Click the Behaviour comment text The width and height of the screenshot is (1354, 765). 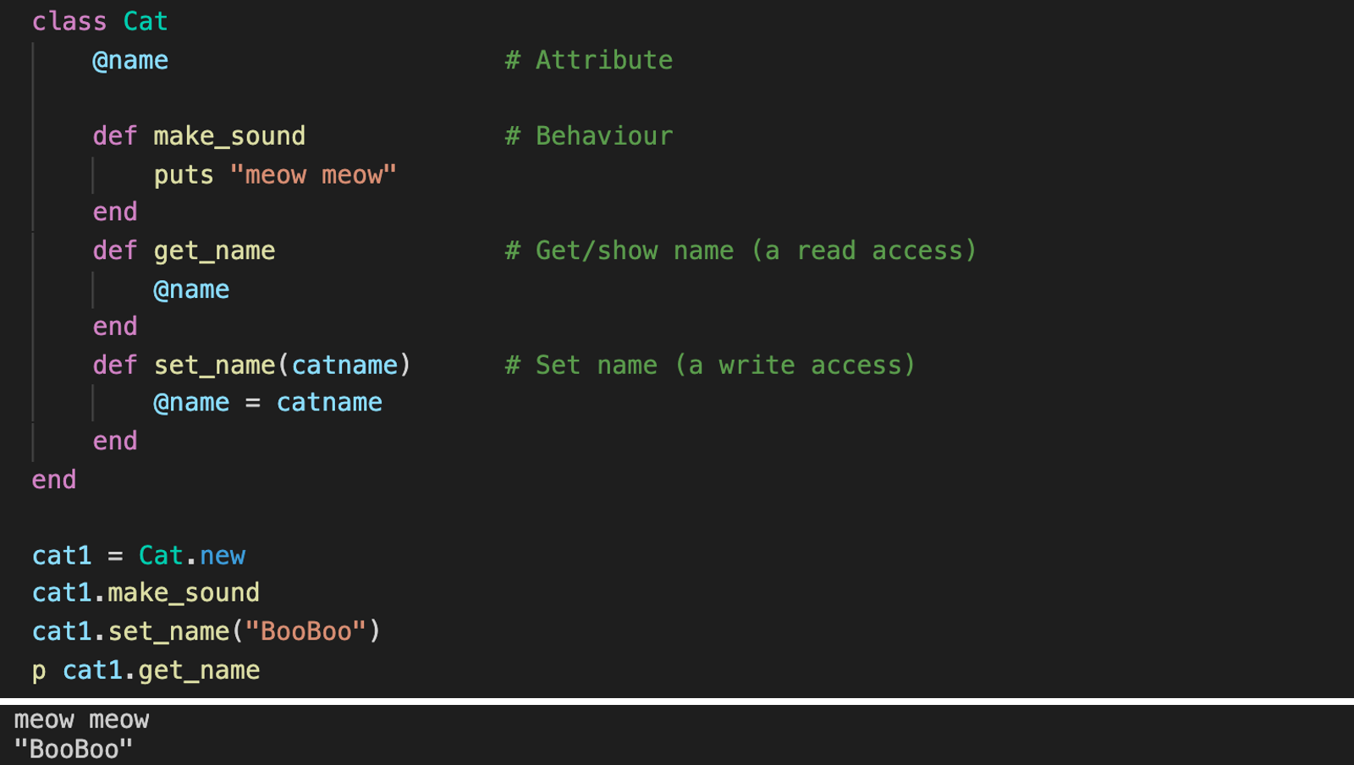(x=589, y=136)
